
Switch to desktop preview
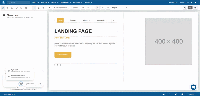pos(98,8)
